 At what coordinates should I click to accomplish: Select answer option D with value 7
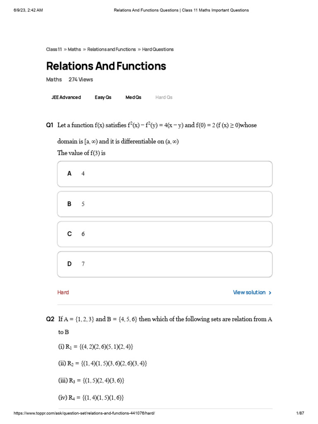click(165, 264)
